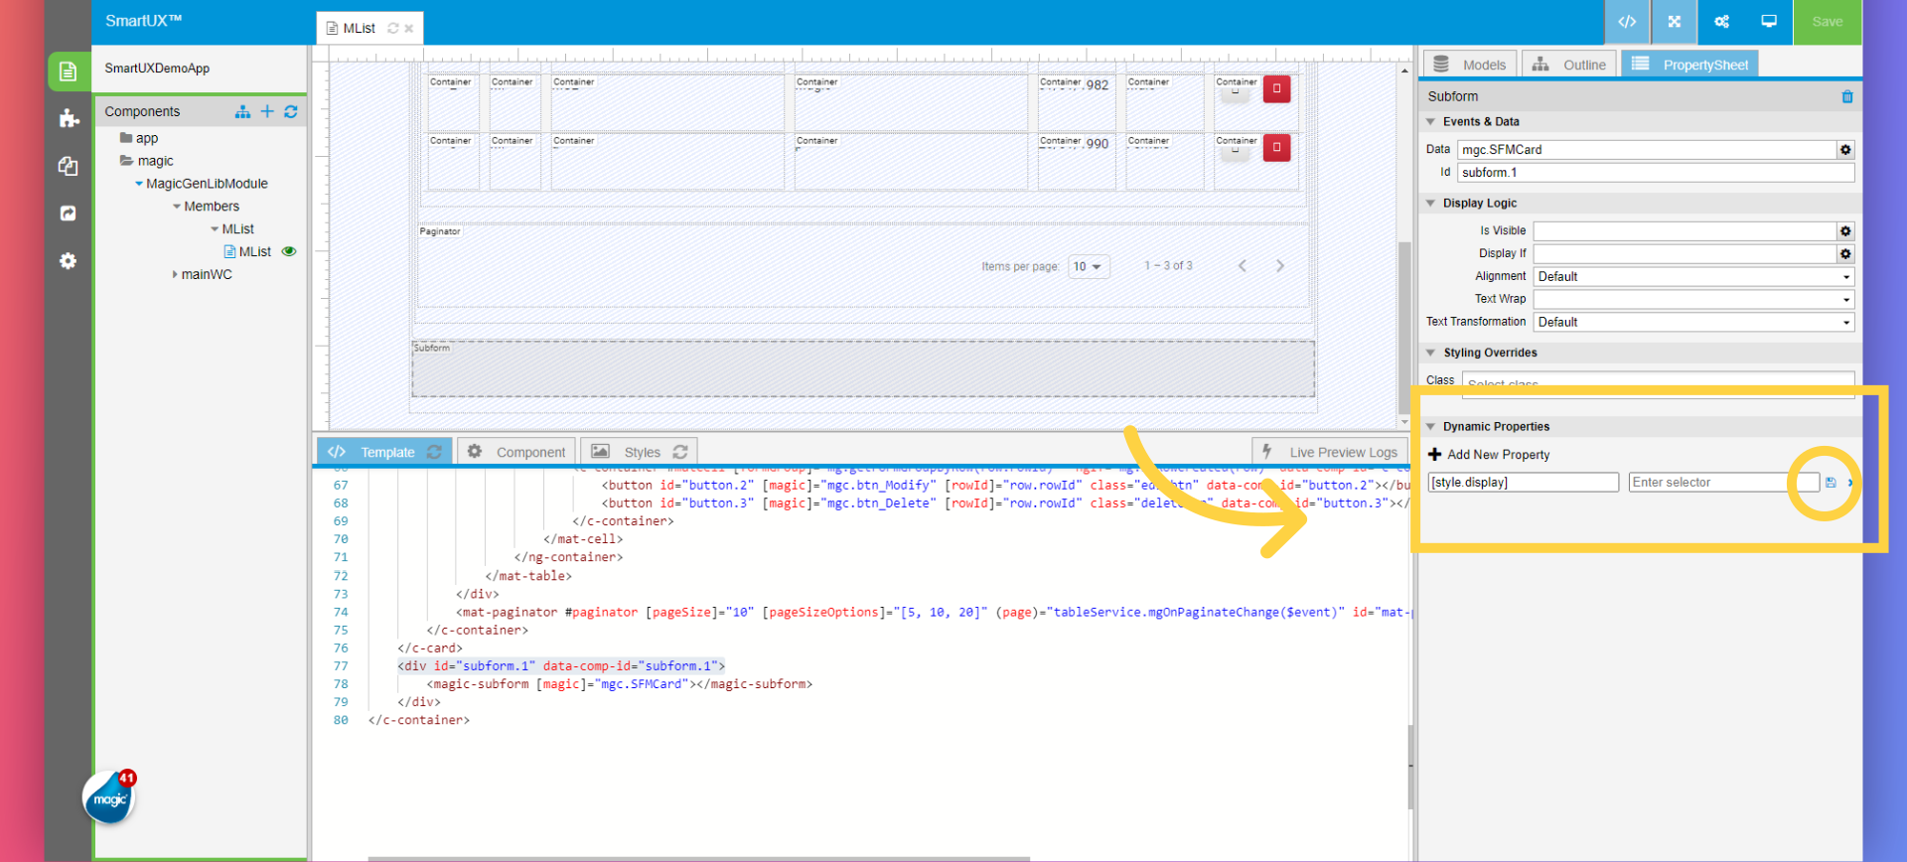
Task: Switch to the Models tab
Action: click(1471, 65)
